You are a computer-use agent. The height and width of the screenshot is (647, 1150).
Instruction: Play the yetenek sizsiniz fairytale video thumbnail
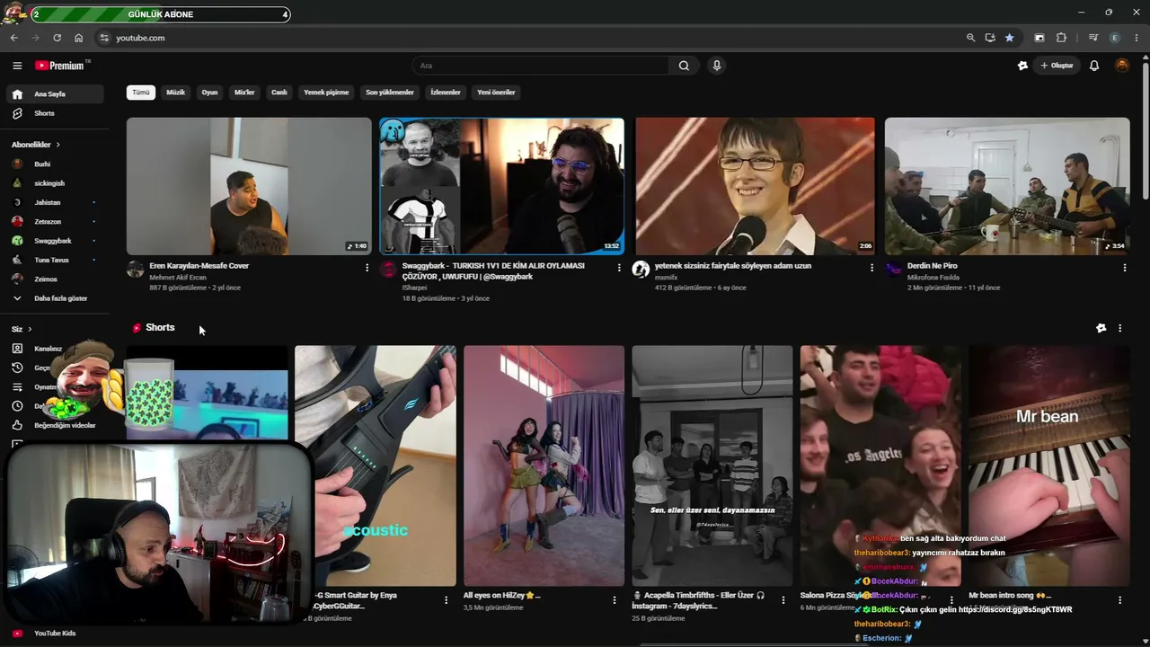pyautogui.click(x=755, y=186)
